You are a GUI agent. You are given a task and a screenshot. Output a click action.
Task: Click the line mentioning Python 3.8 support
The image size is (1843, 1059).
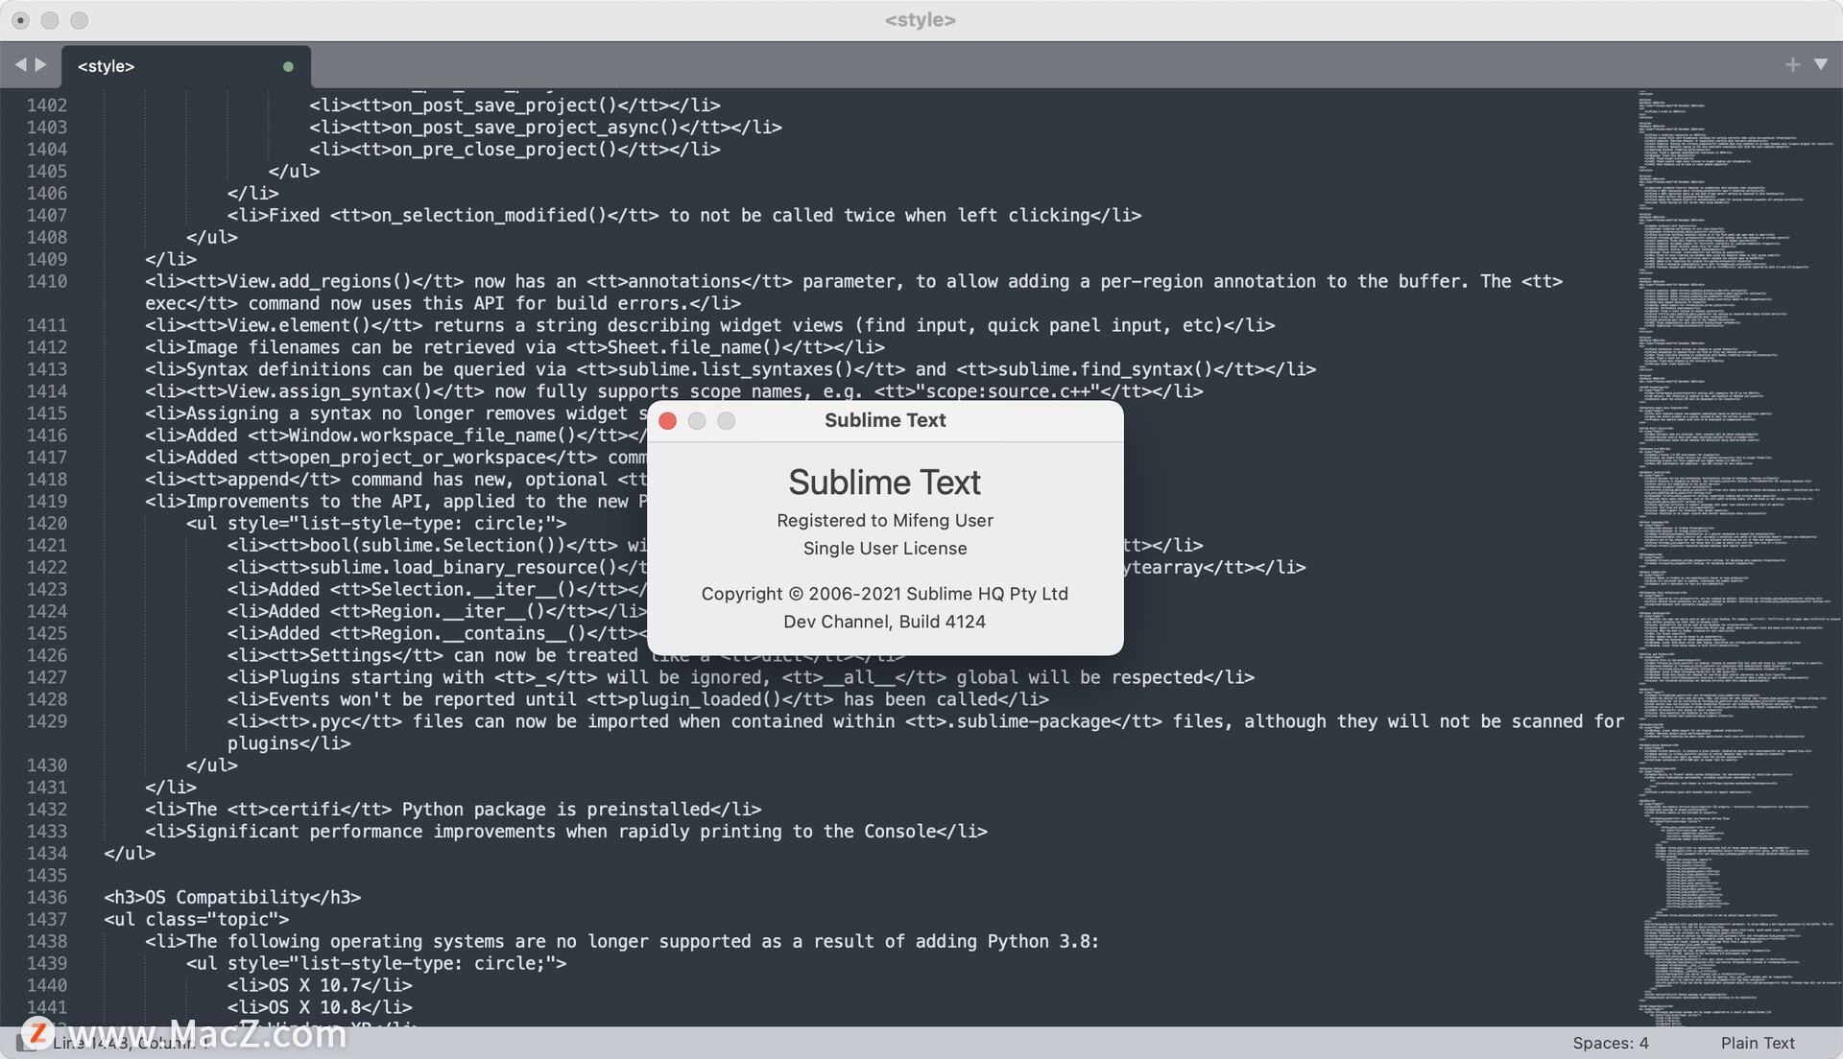pos(622,941)
